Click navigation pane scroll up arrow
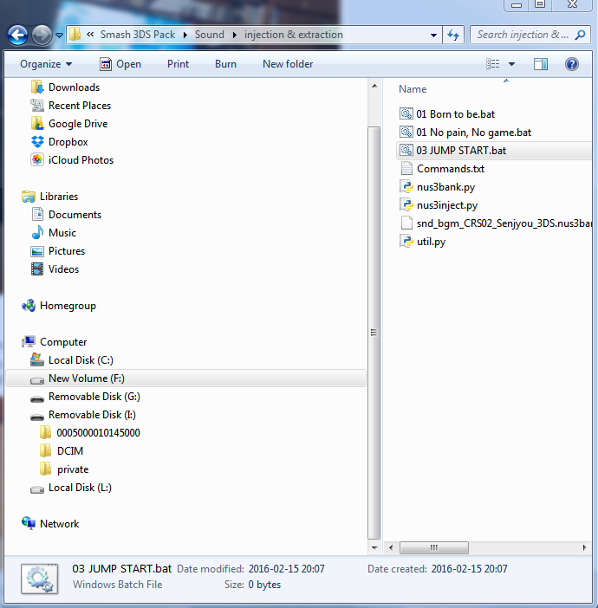 tap(374, 86)
